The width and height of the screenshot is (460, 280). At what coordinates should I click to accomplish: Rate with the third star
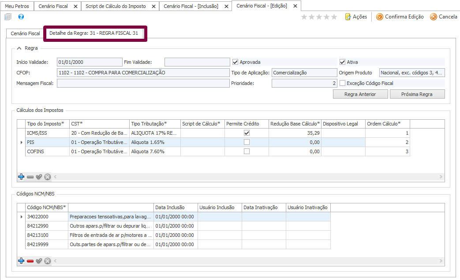pyautogui.click(x=319, y=17)
